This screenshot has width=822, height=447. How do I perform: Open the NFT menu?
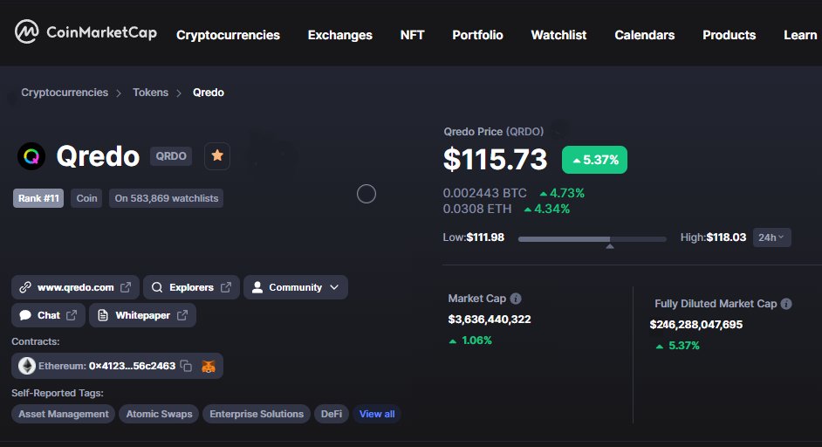tap(413, 35)
